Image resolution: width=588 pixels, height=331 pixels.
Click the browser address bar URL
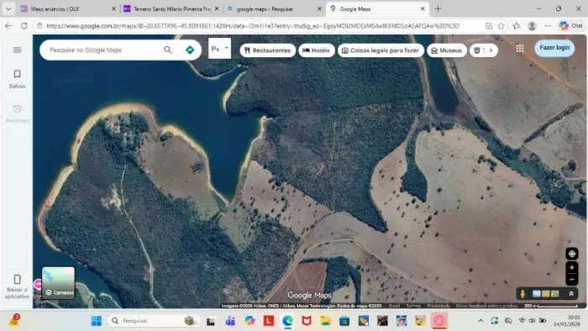252,26
